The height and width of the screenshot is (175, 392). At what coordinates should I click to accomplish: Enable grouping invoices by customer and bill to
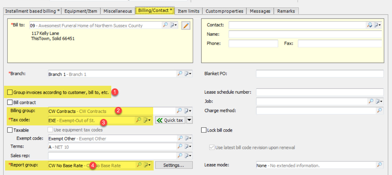(10, 92)
